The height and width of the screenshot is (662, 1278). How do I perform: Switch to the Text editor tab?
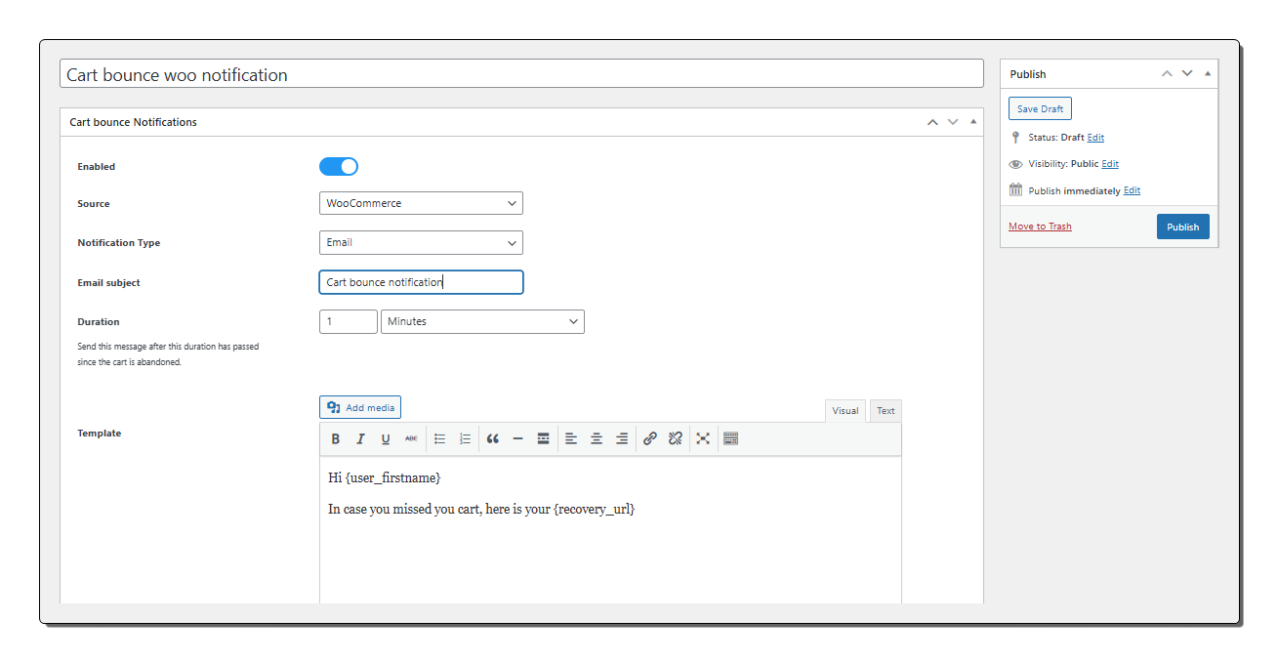coord(886,411)
